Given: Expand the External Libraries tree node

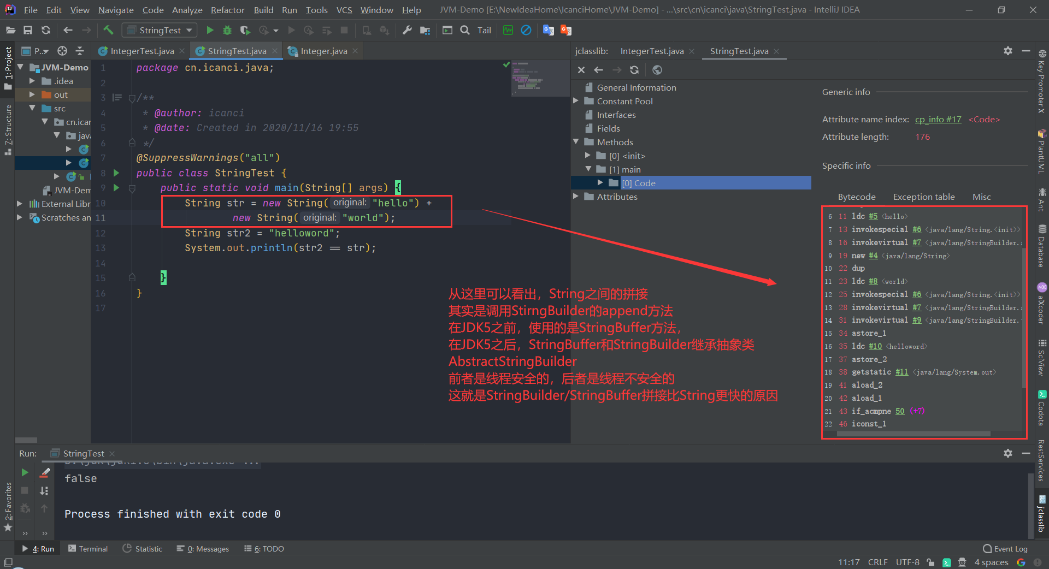Looking at the screenshot, I should coord(20,204).
